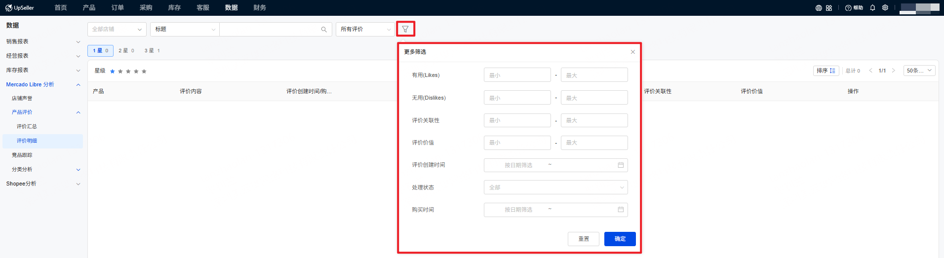Screen dimensions: 944x258
Task: Click the funnel filter icon
Action: click(x=405, y=29)
